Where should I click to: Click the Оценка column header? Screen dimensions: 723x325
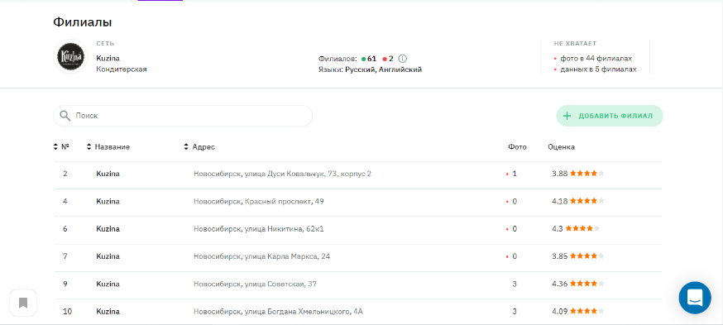pos(561,147)
